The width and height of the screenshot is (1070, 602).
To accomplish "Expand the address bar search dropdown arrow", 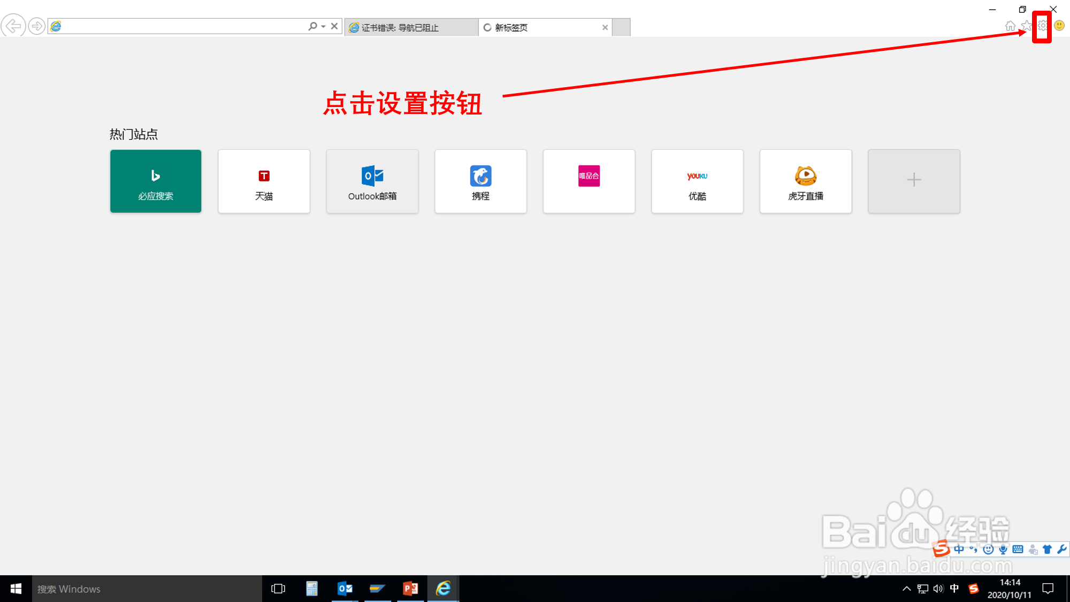I will (x=324, y=26).
